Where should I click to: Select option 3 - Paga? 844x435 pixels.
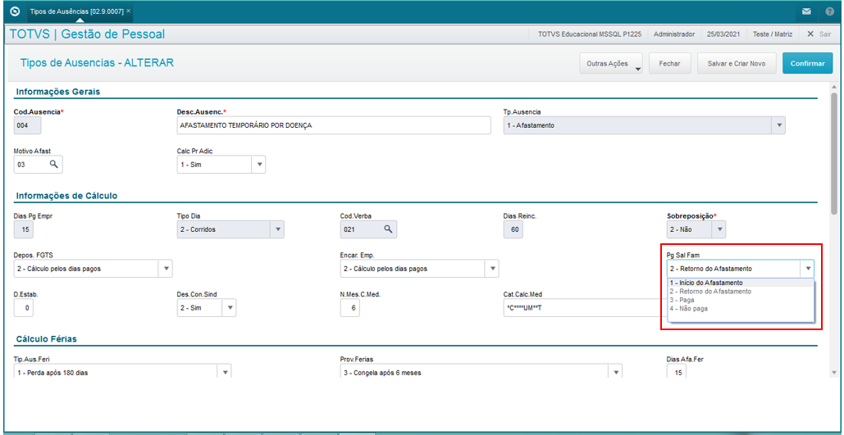pyautogui.click(x=741, y=300)
